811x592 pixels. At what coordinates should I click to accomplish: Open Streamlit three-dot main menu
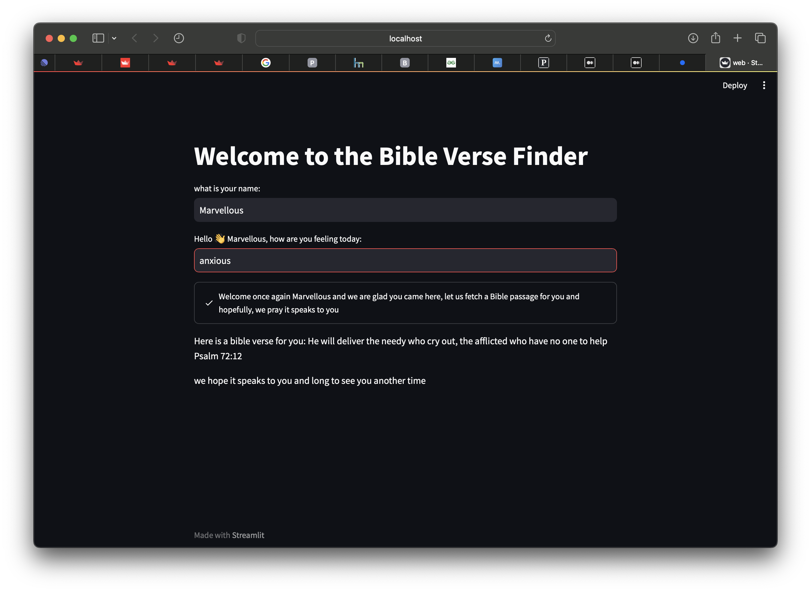point(764,85)
